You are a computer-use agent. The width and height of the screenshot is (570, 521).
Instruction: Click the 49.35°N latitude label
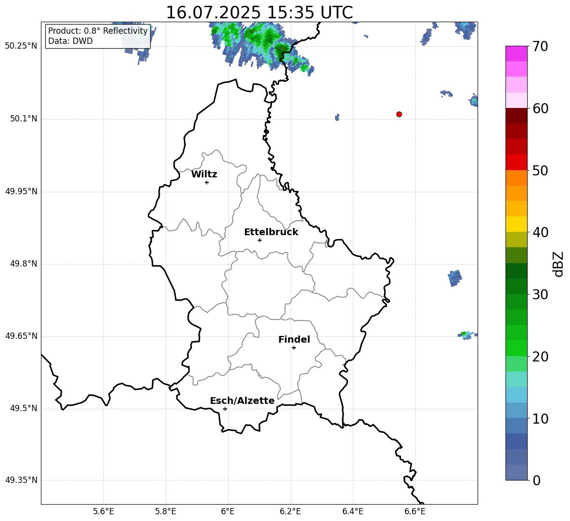(21, 480)
